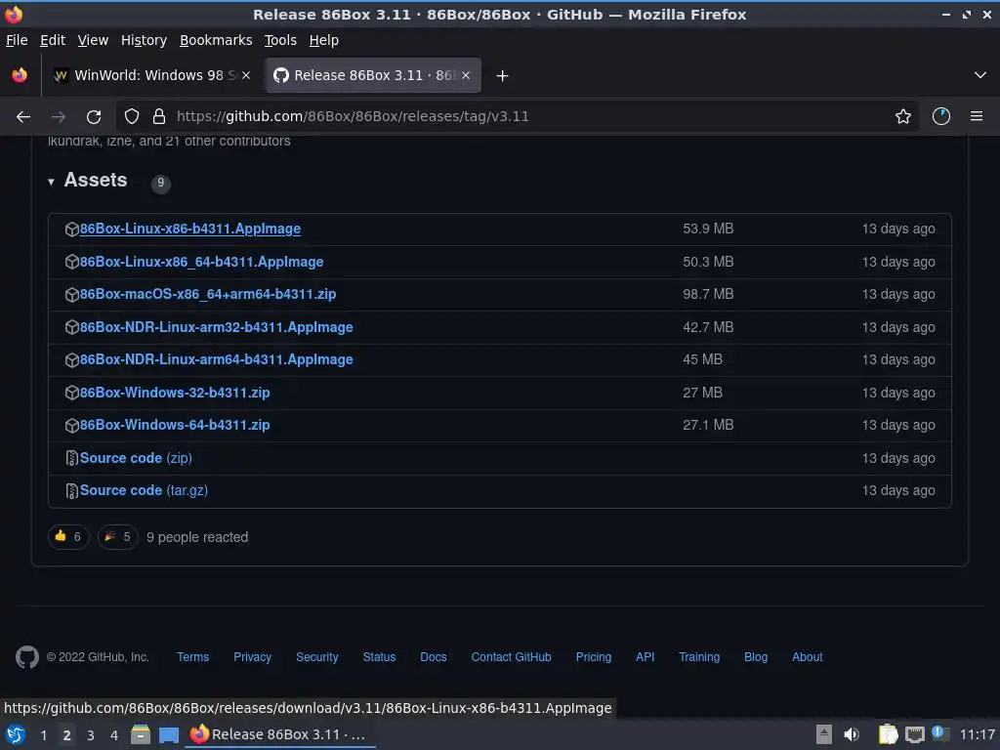
Task: Open the Tools menu
Action: (x=280, y=40)
